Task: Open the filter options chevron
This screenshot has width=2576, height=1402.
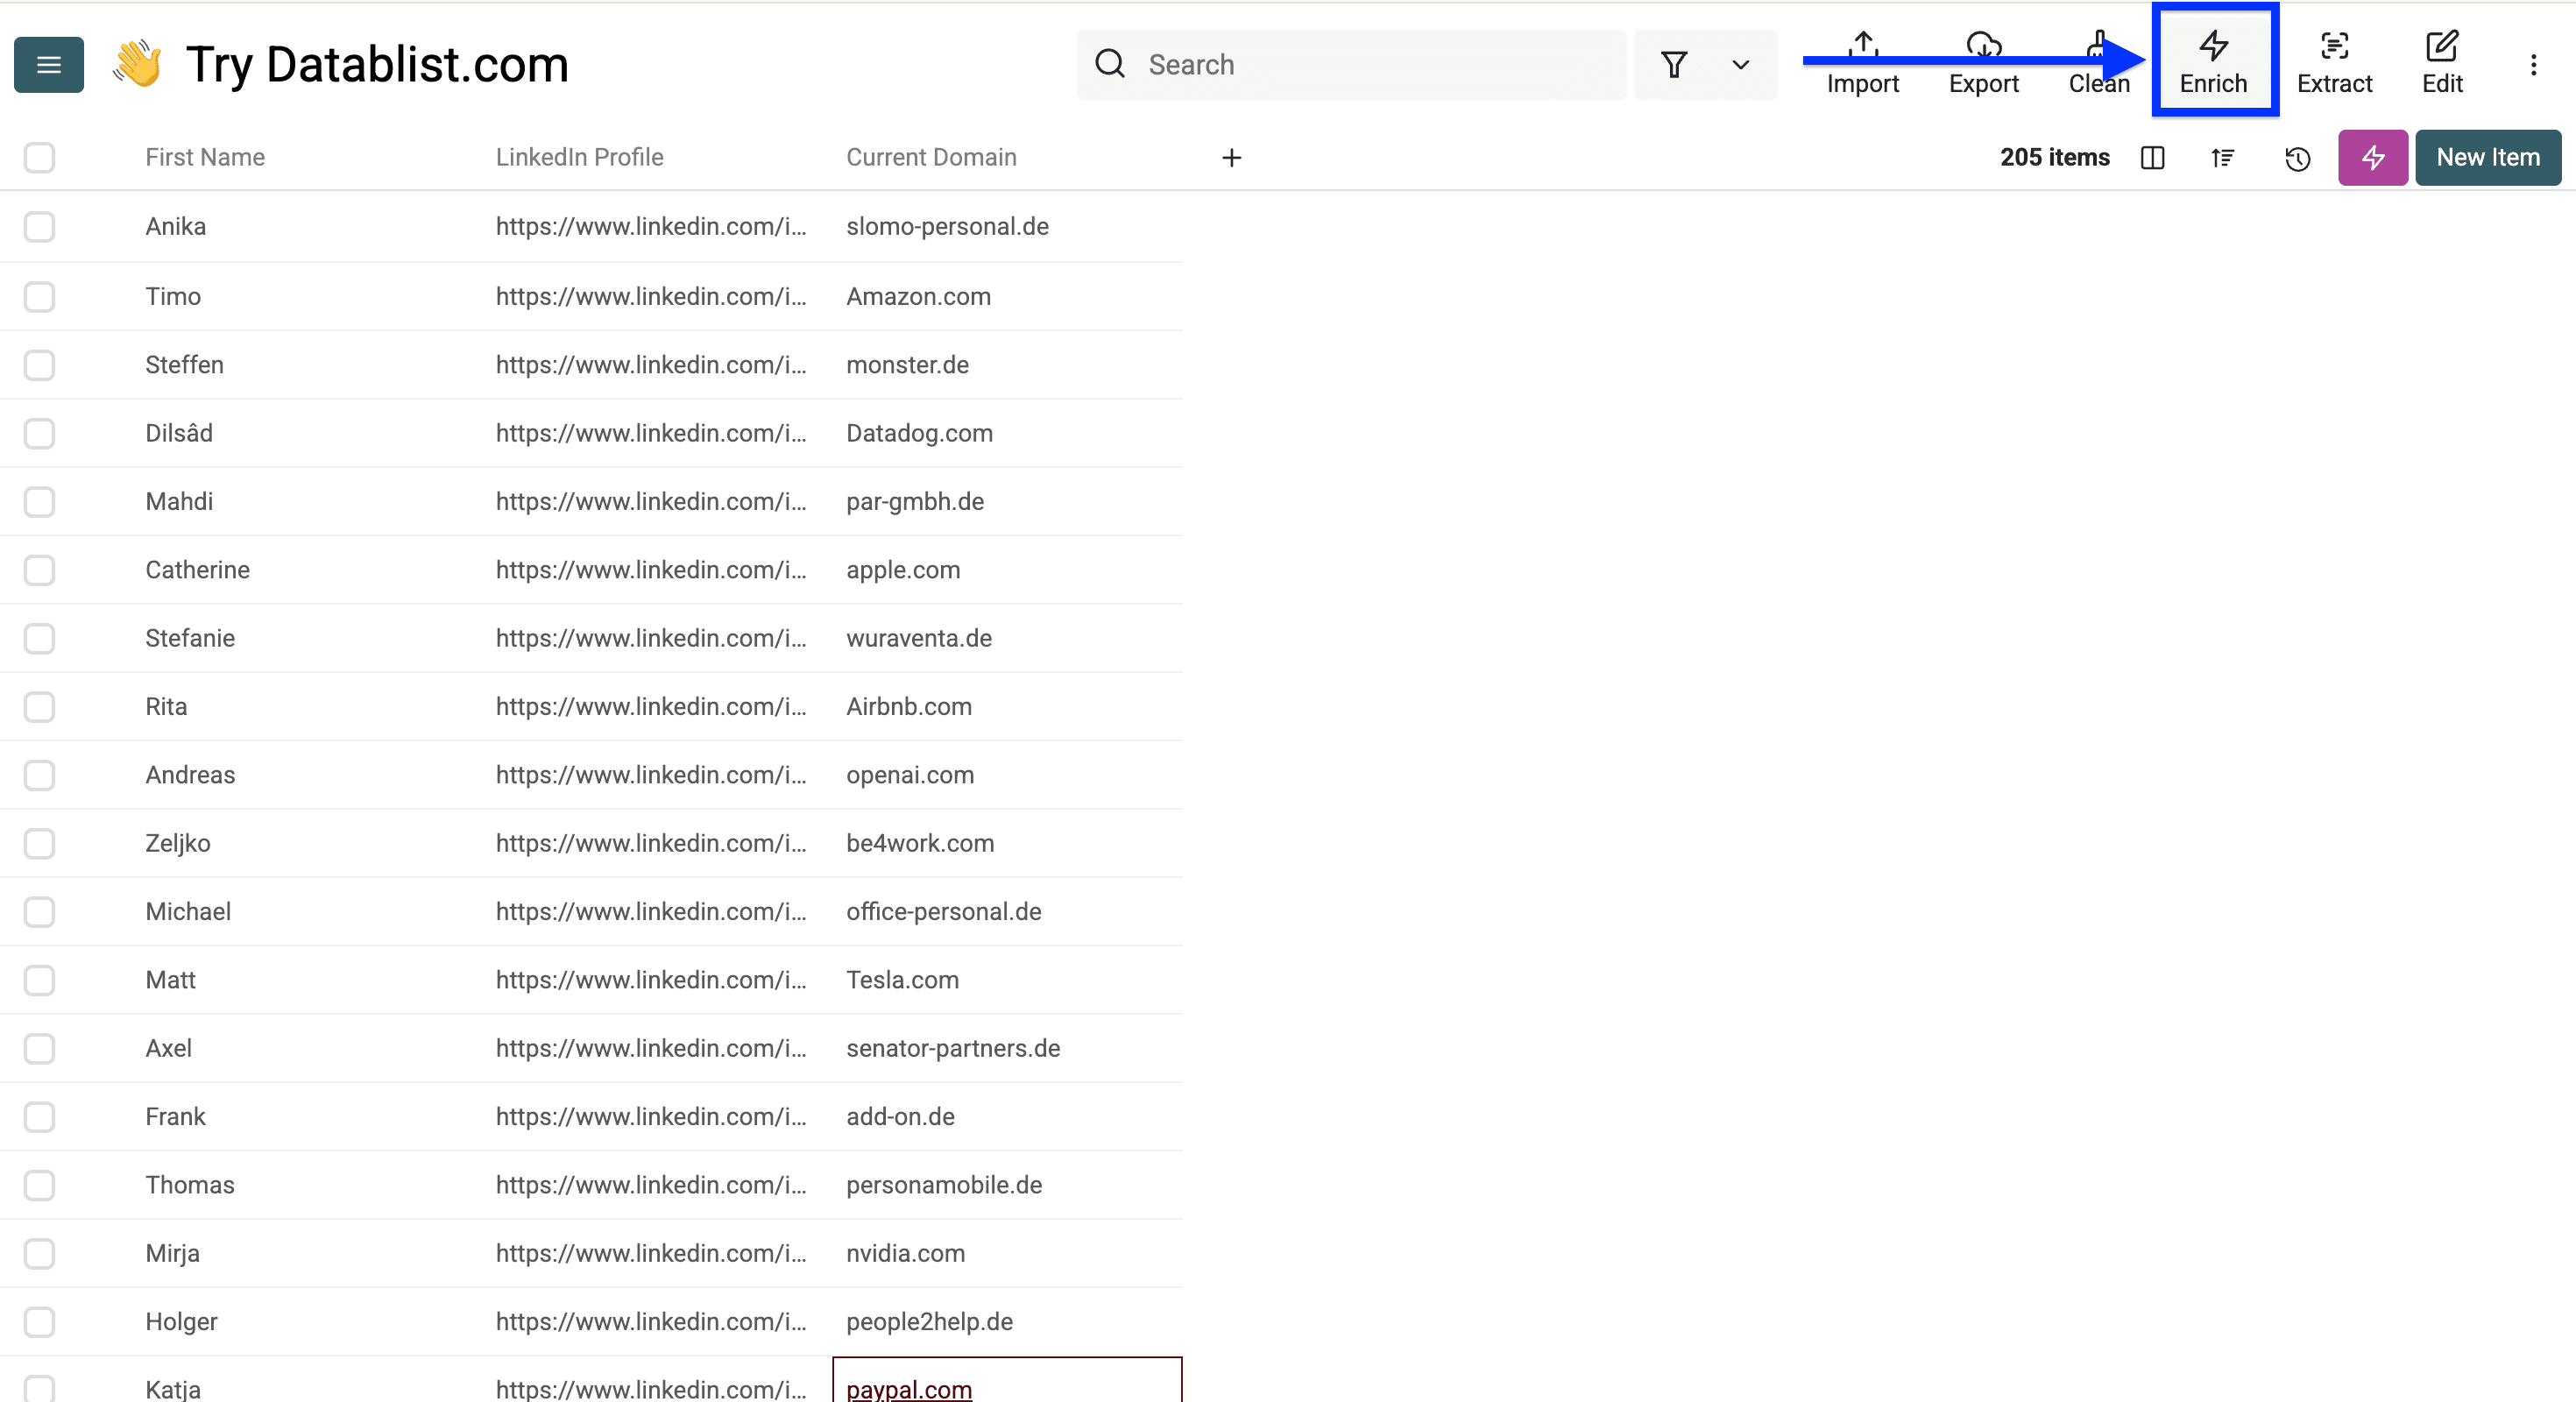Action: pyautogui.click(x=1740, y=64)
